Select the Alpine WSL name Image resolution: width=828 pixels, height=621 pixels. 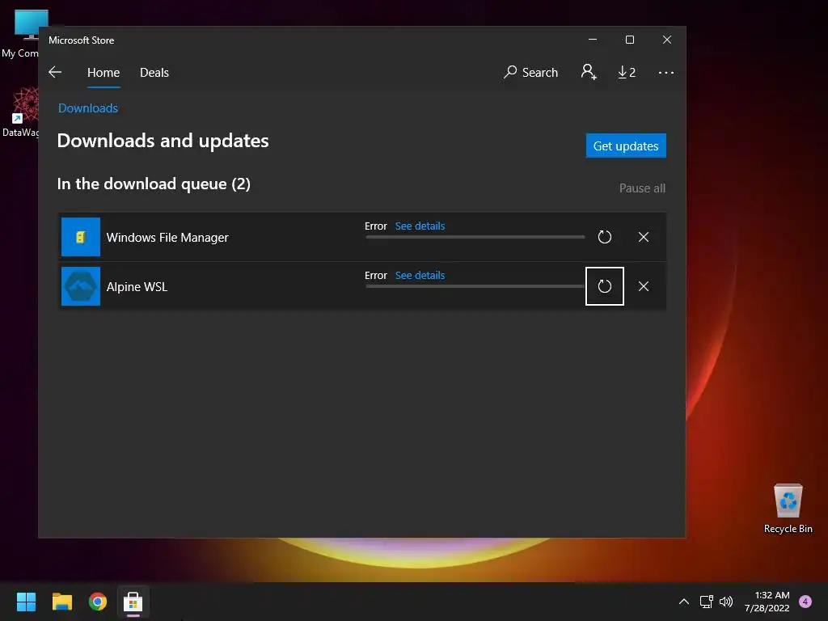click(x=137, y=287)
